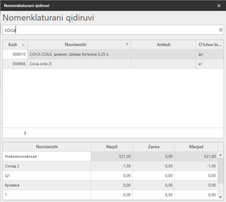Click the Naqdi value for Ц1
Viewport: 226px width, 202px height.
[112, 176]
